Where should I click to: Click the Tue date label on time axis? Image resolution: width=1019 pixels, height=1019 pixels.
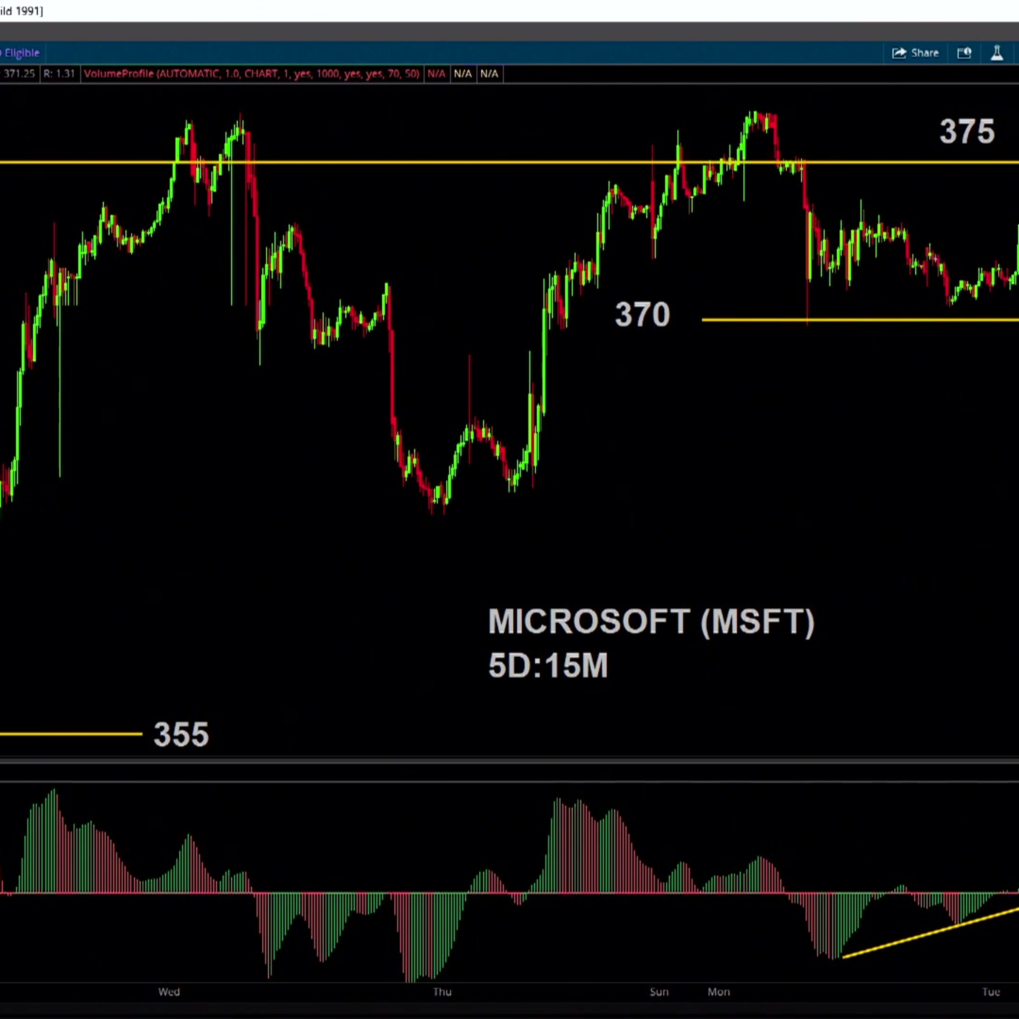pos(990,992)
